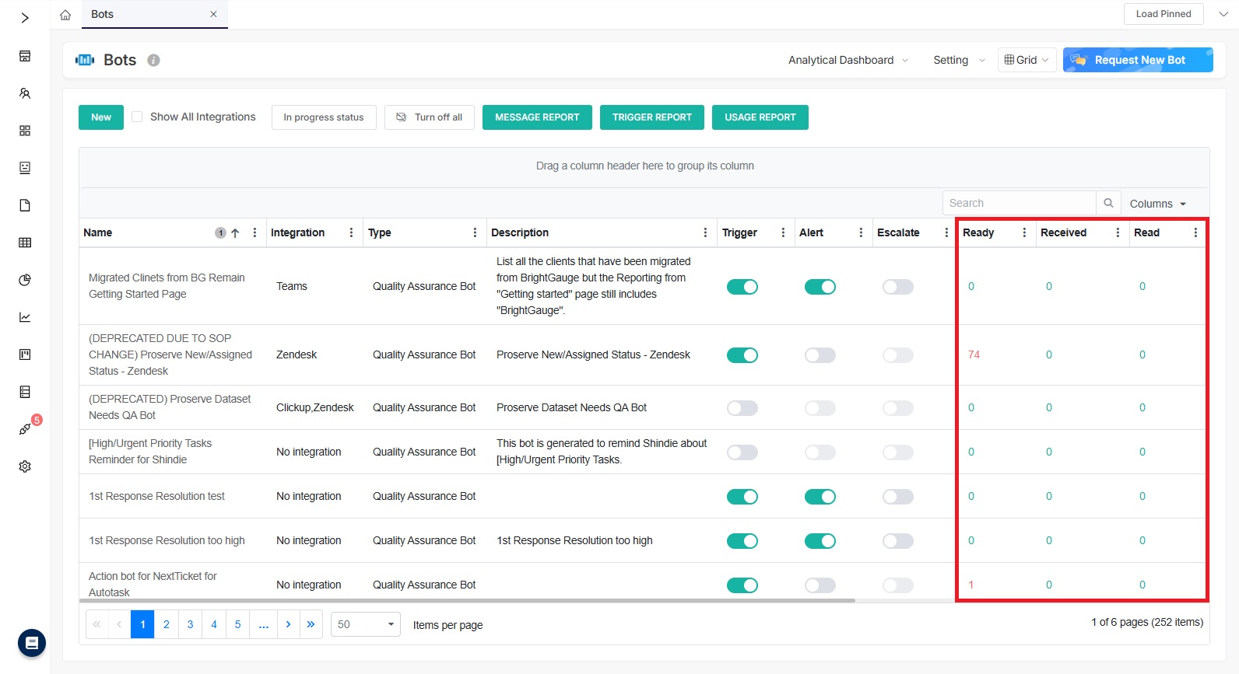The image size is (1239, 674).
Task: Open the kanban board icon in the sidebar
Action: point(25,354)
